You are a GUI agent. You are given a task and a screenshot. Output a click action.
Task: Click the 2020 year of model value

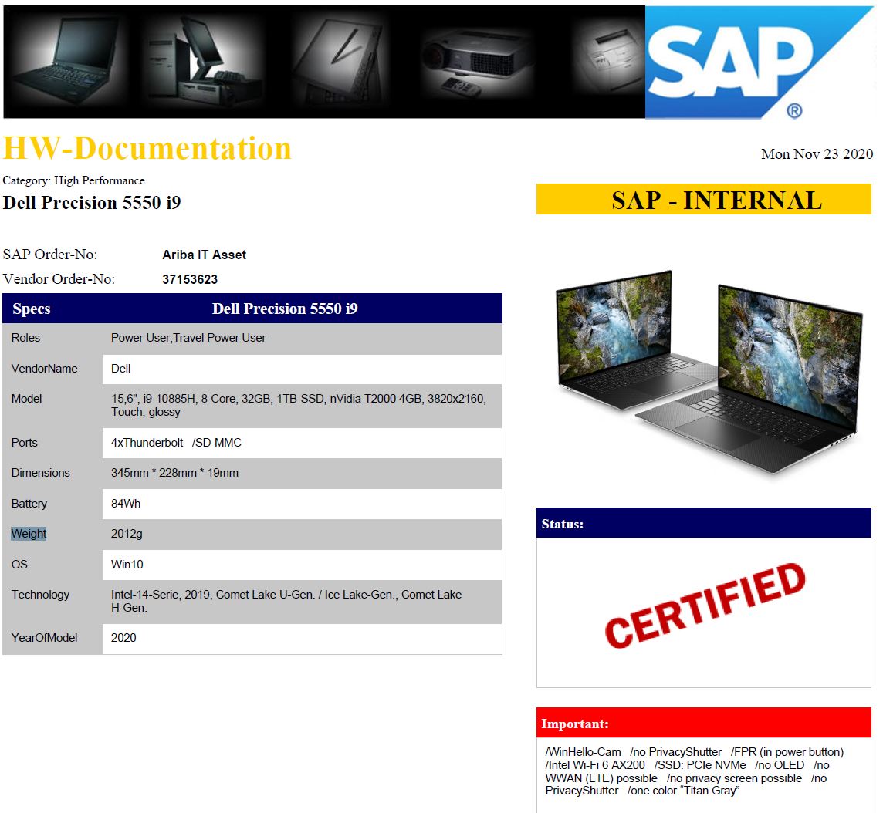(123, 638)
